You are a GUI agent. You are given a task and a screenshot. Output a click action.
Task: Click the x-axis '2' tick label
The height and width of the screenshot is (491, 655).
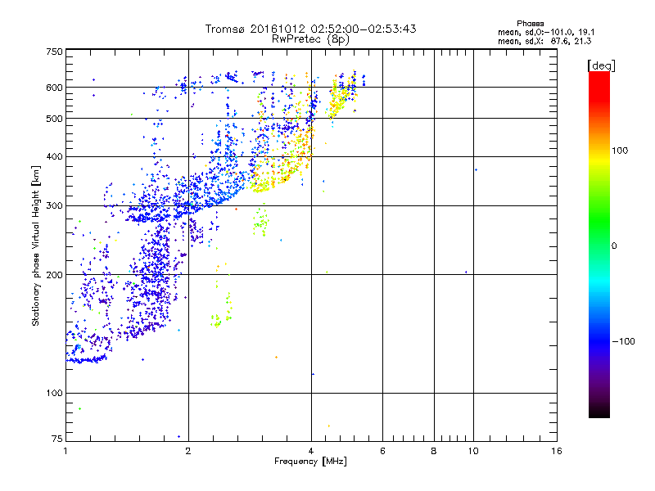(x=188, y=451)
